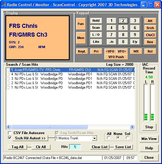Click horizontal scrollbar right arrow
The height and width of the screenshot is (164, 162).
tap(132, 127)
